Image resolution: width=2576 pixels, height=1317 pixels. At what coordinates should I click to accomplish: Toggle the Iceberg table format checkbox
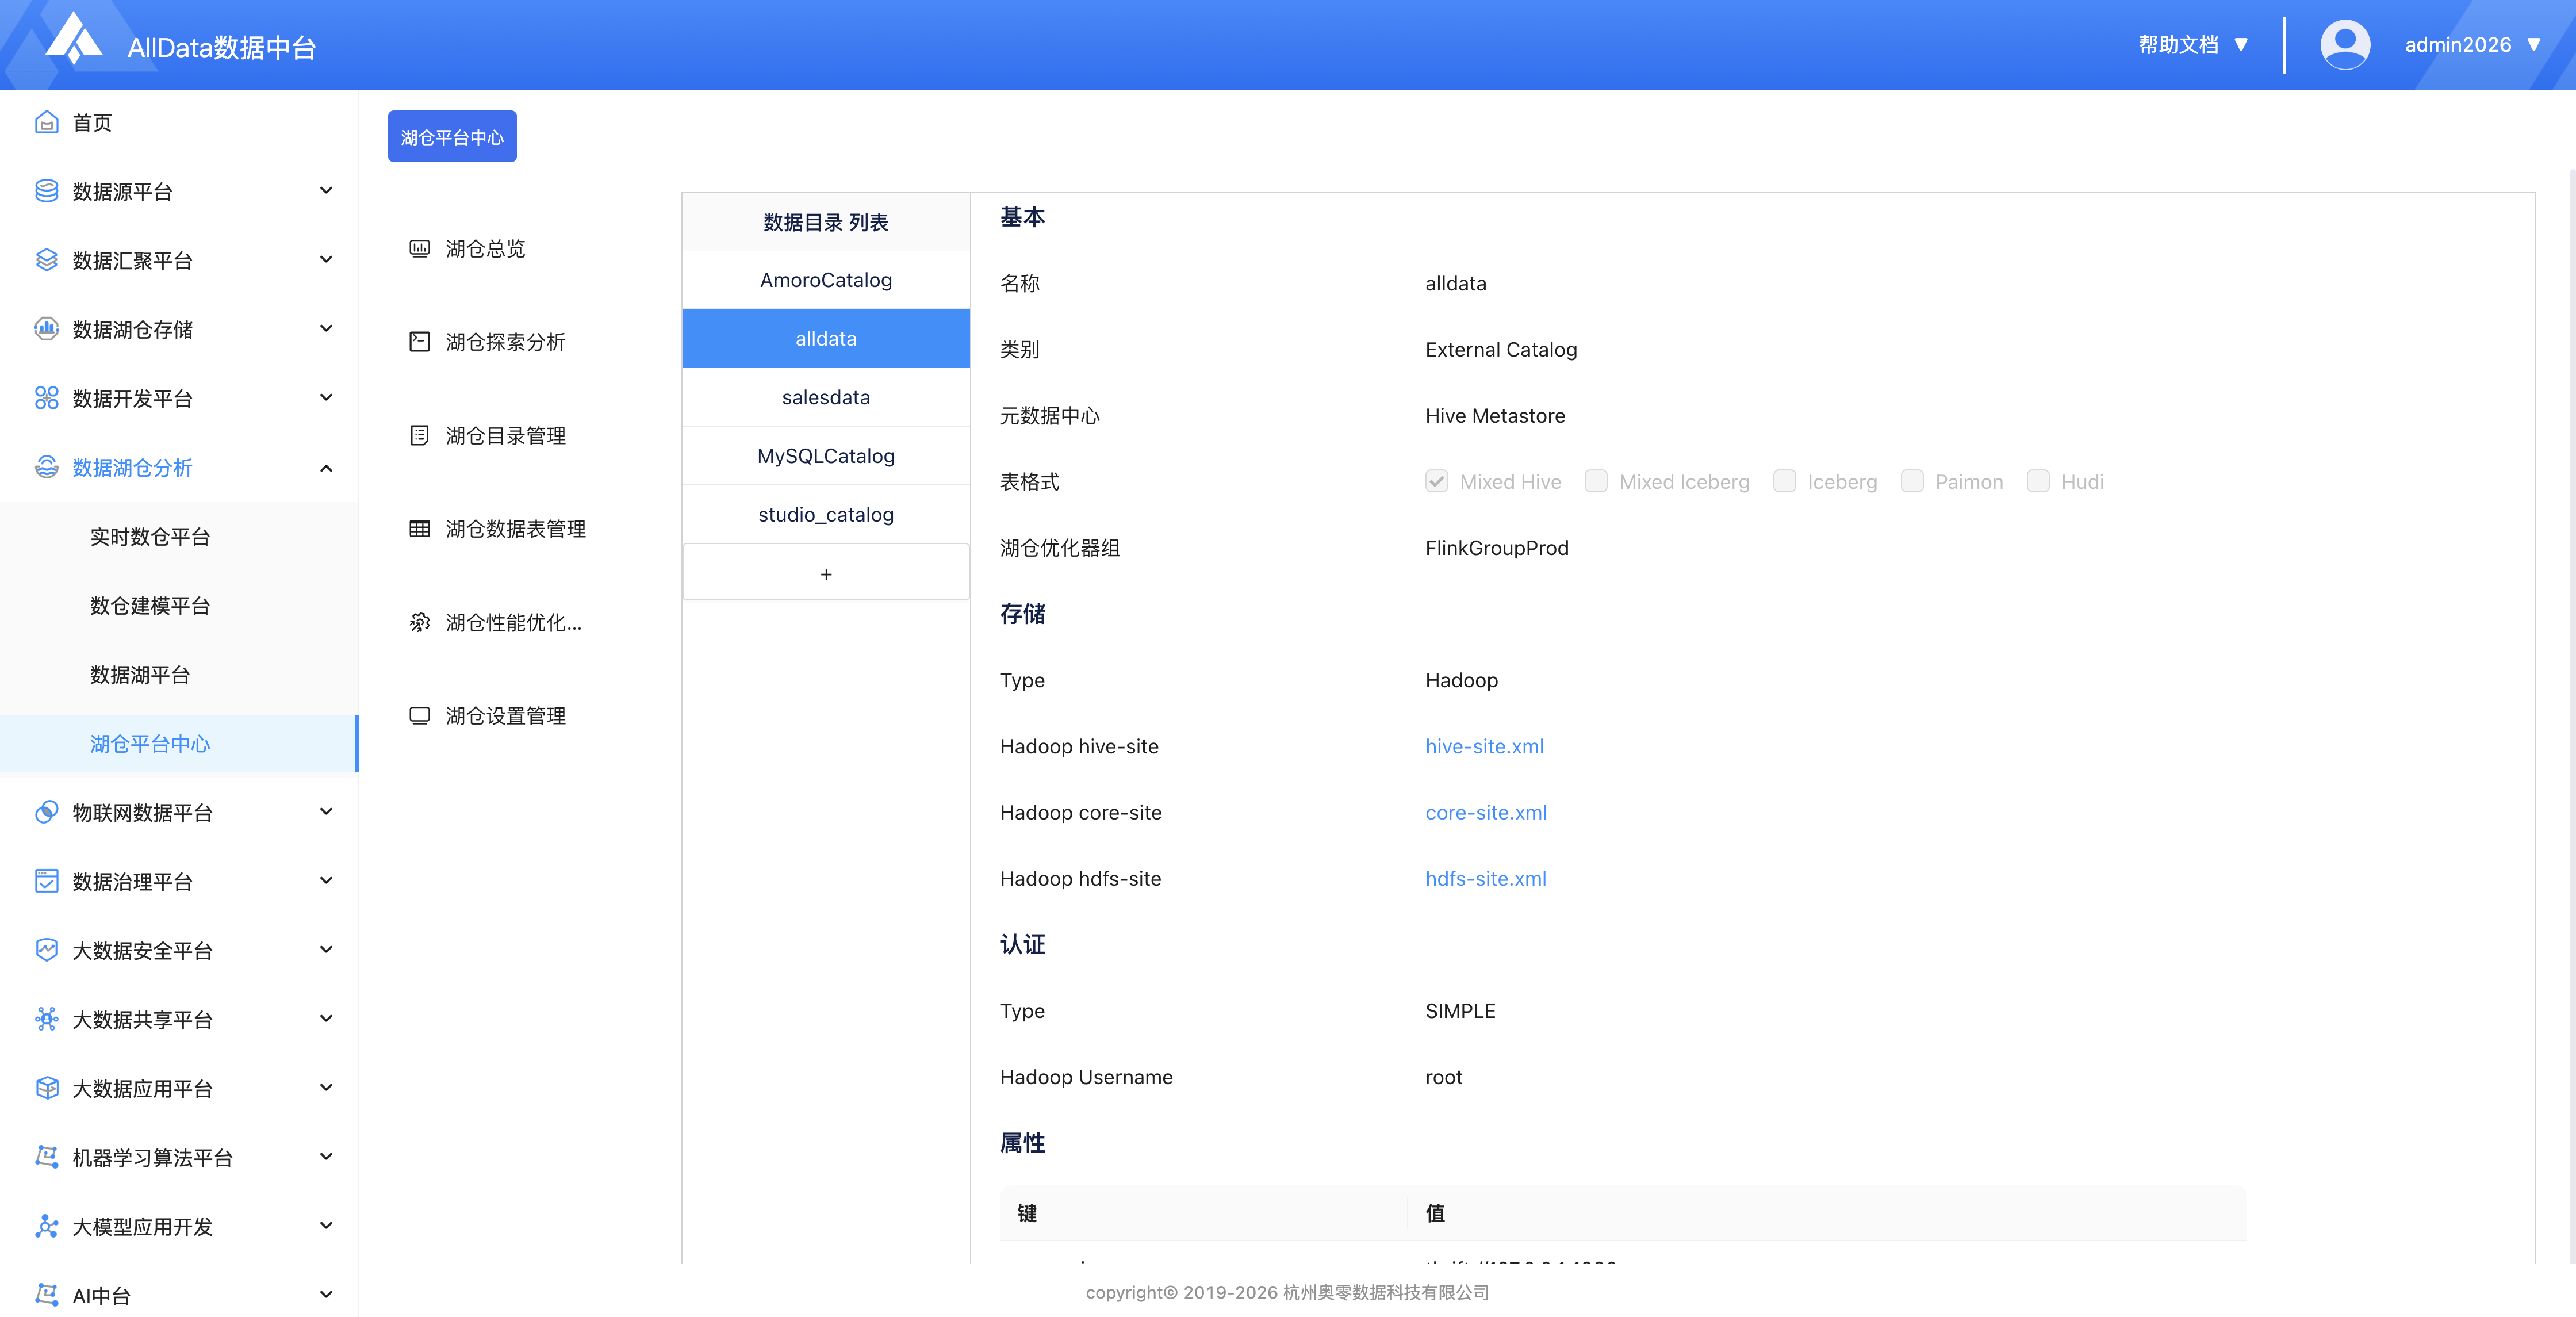pos(1784,481)
